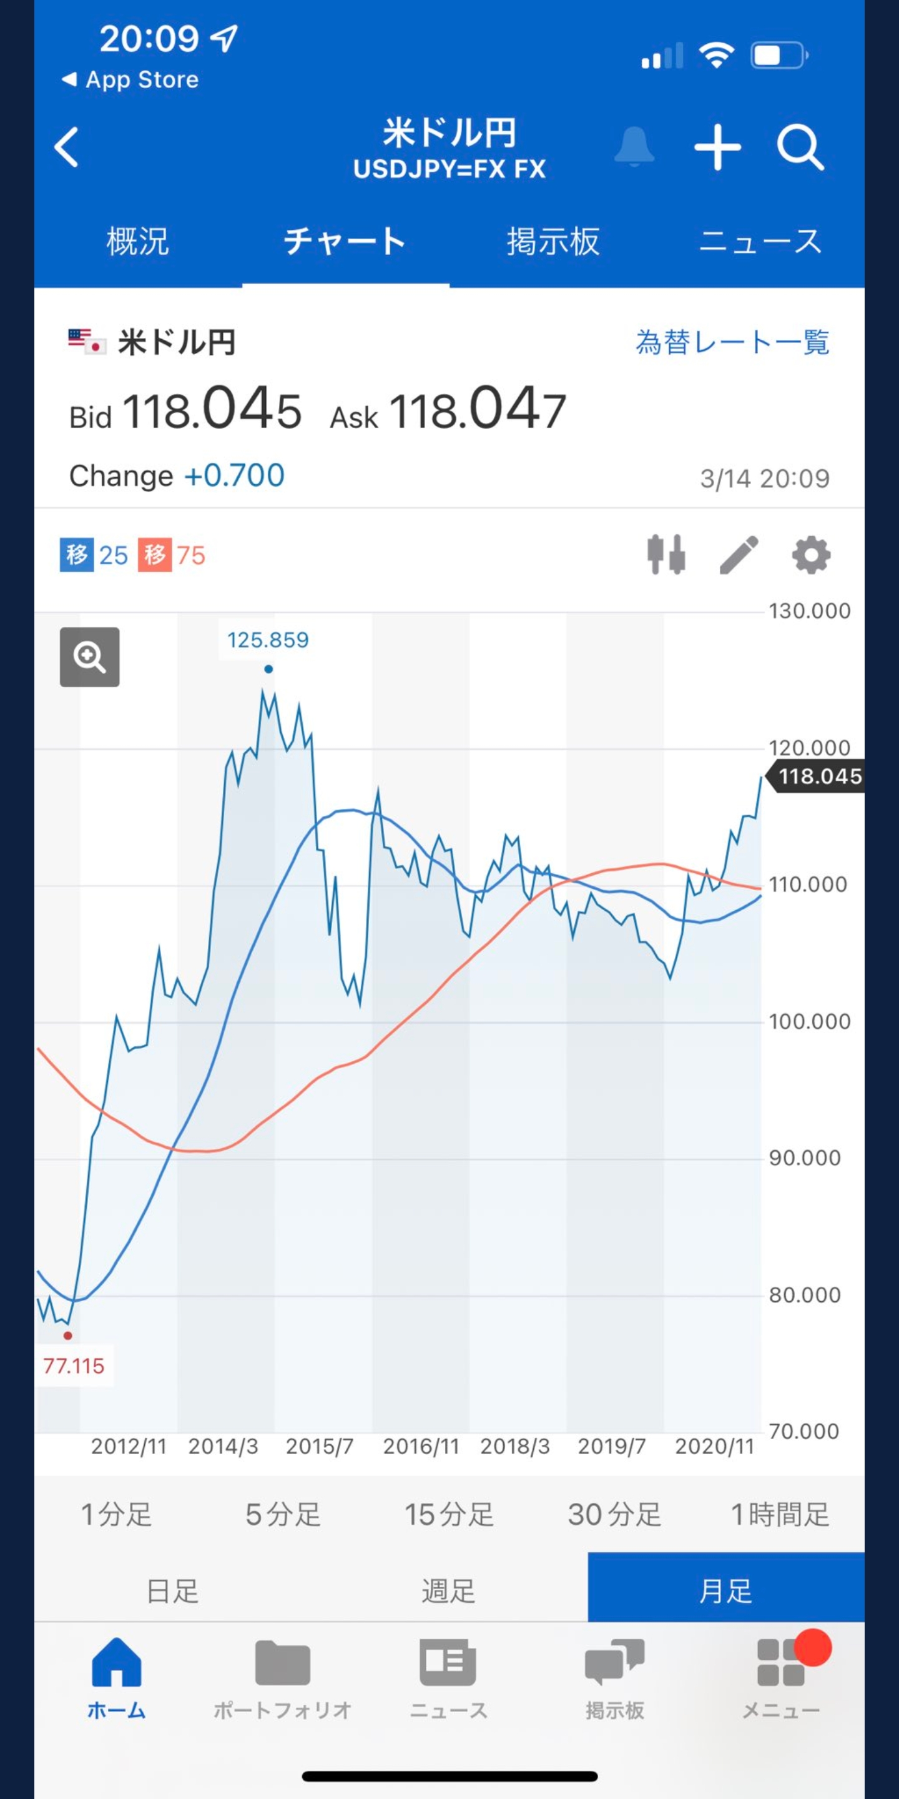Open search with magnifier icon
The image size is (899, 1799).
pos(800,147)
